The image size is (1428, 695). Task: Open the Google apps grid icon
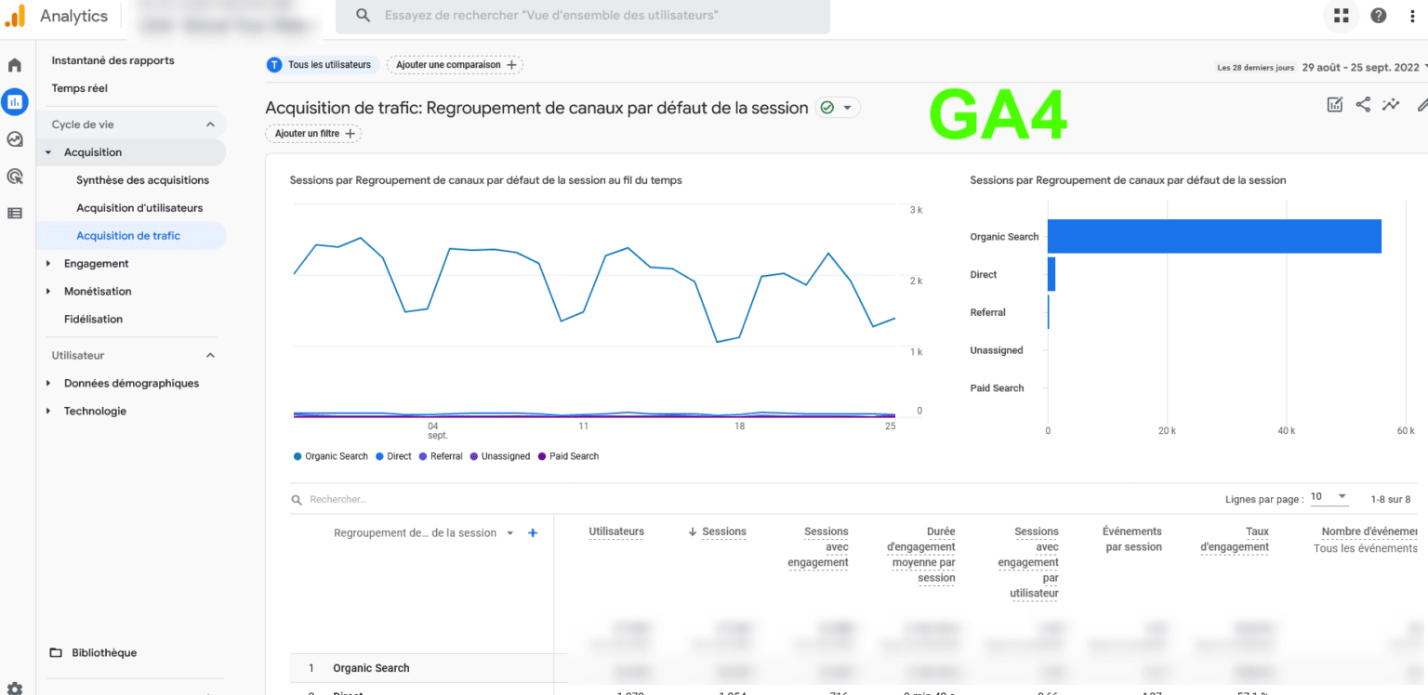(1341, 17)
